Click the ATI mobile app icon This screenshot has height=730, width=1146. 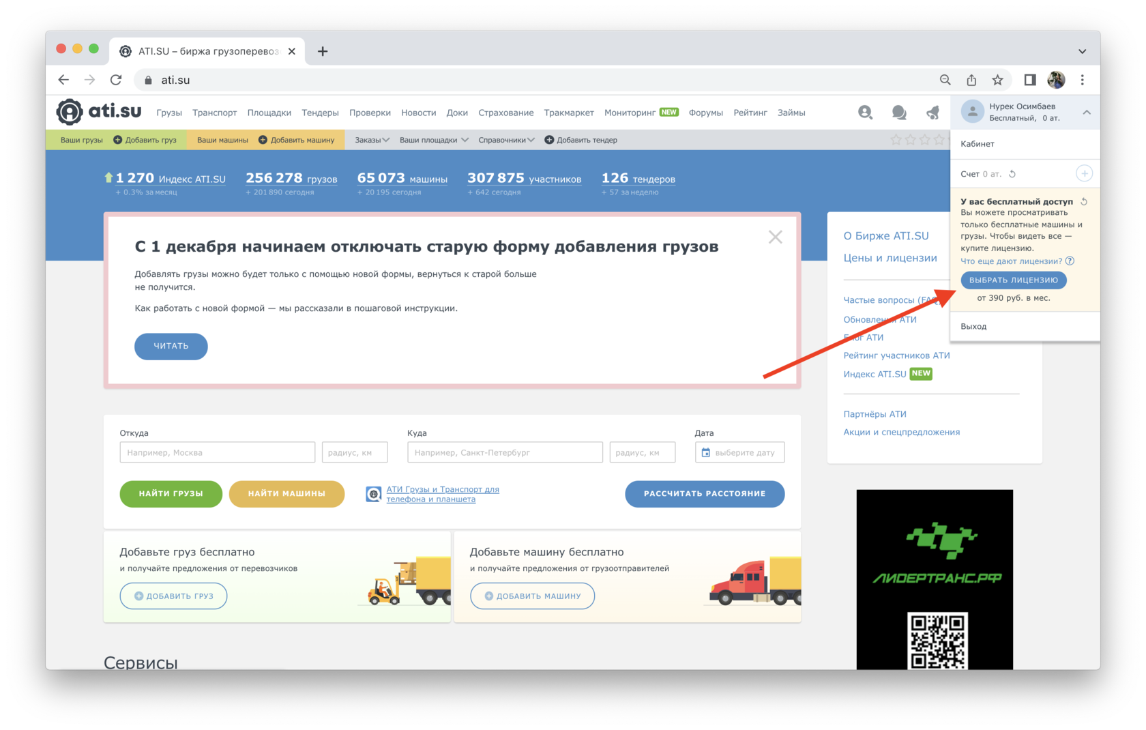tap(373, 494)
